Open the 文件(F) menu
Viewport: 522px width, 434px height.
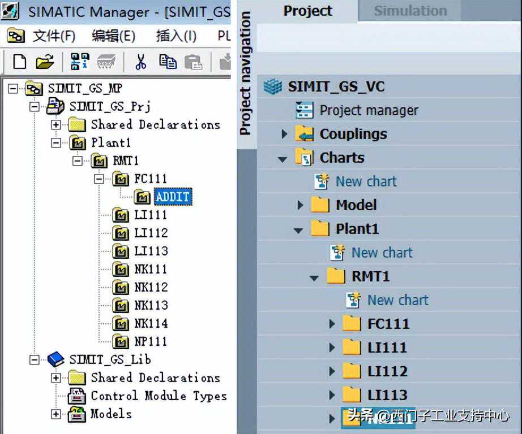54,36
